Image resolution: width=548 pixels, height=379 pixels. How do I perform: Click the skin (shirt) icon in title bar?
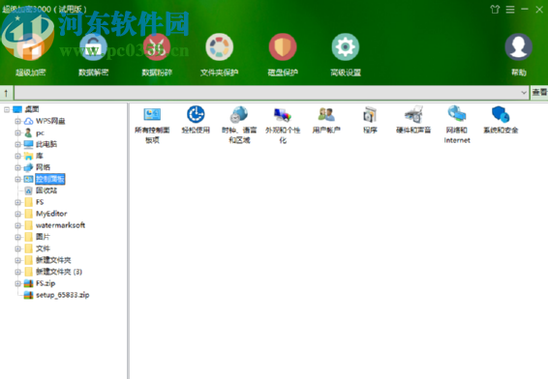coord(495,10)
